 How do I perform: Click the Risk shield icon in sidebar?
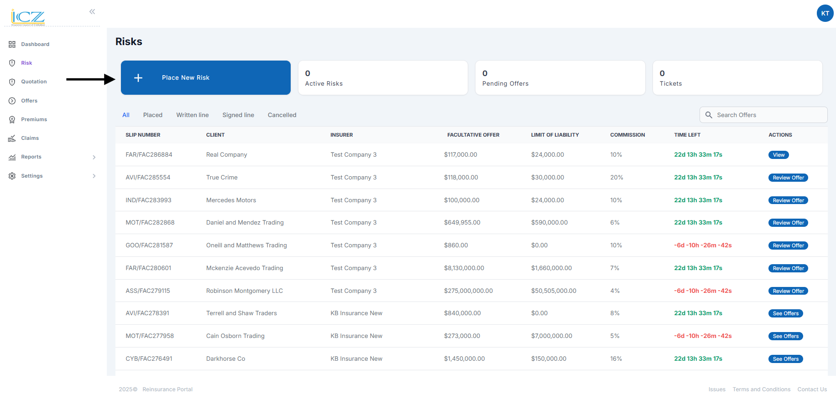coord(12,63)
